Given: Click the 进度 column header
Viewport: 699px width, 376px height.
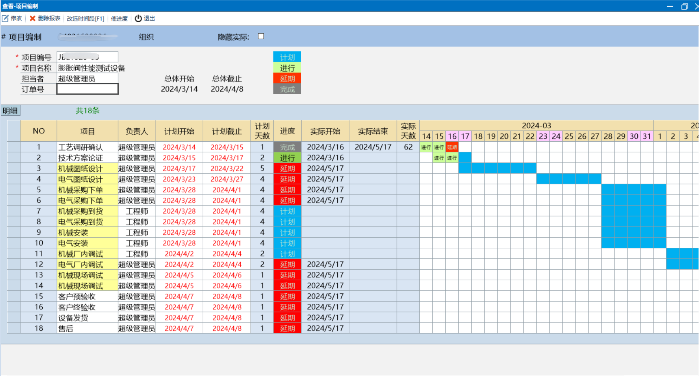Looking at the screenshot, I should 287,131.
